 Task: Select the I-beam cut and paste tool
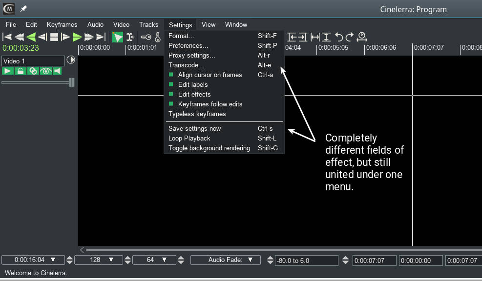[x=130, y=37]
